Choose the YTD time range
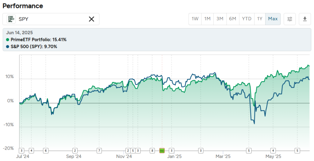The width and height of the screenshot is (314, 161). 247,19
